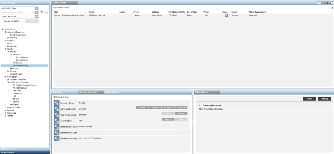Select Fire Alert in the tree
The width and height of the screenshot is (334, 154).
[x=17, y=91]
